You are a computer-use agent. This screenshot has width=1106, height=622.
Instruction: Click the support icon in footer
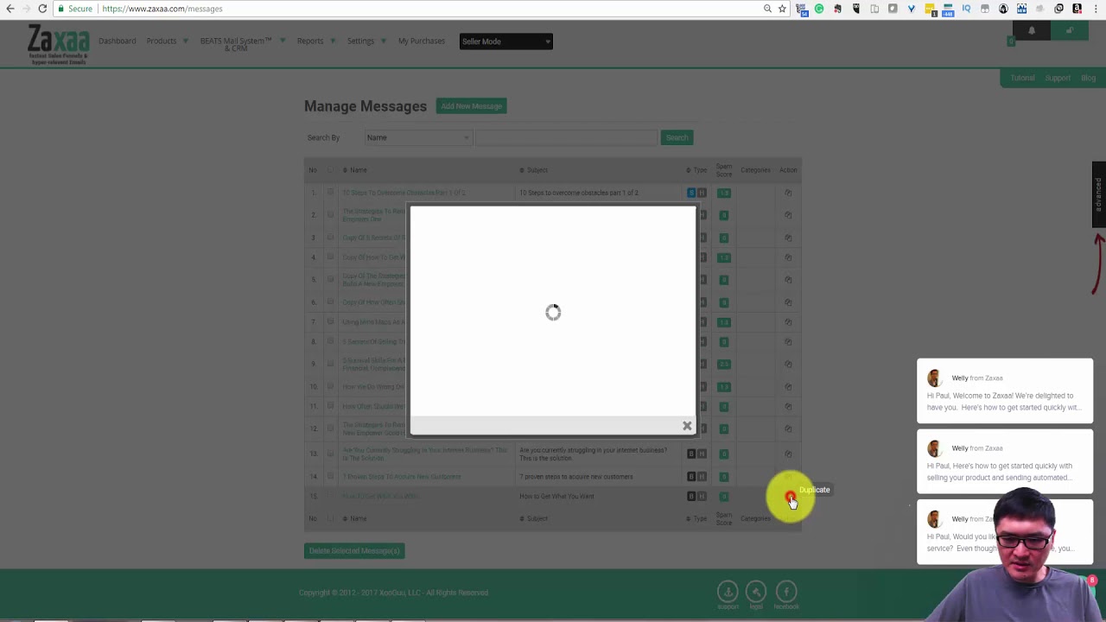728,591
